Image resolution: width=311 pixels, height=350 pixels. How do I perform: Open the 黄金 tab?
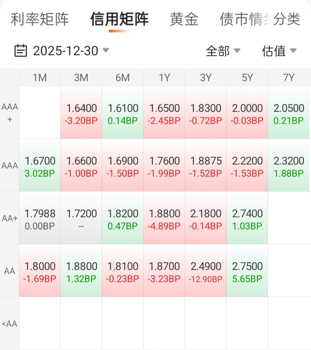(x=184, y=19)
